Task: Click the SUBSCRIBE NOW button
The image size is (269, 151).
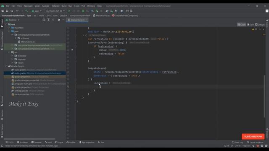Action: coord(253,137)
